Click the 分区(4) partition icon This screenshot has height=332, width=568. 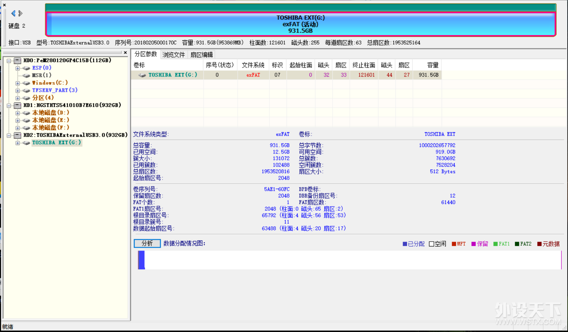pyautogui.click(x=26, y=98)
